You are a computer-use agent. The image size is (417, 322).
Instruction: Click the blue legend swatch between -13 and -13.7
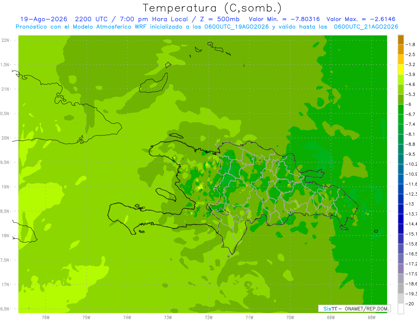401,209
